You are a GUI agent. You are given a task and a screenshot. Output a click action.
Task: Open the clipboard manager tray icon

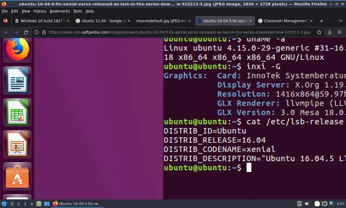(317, 204)
